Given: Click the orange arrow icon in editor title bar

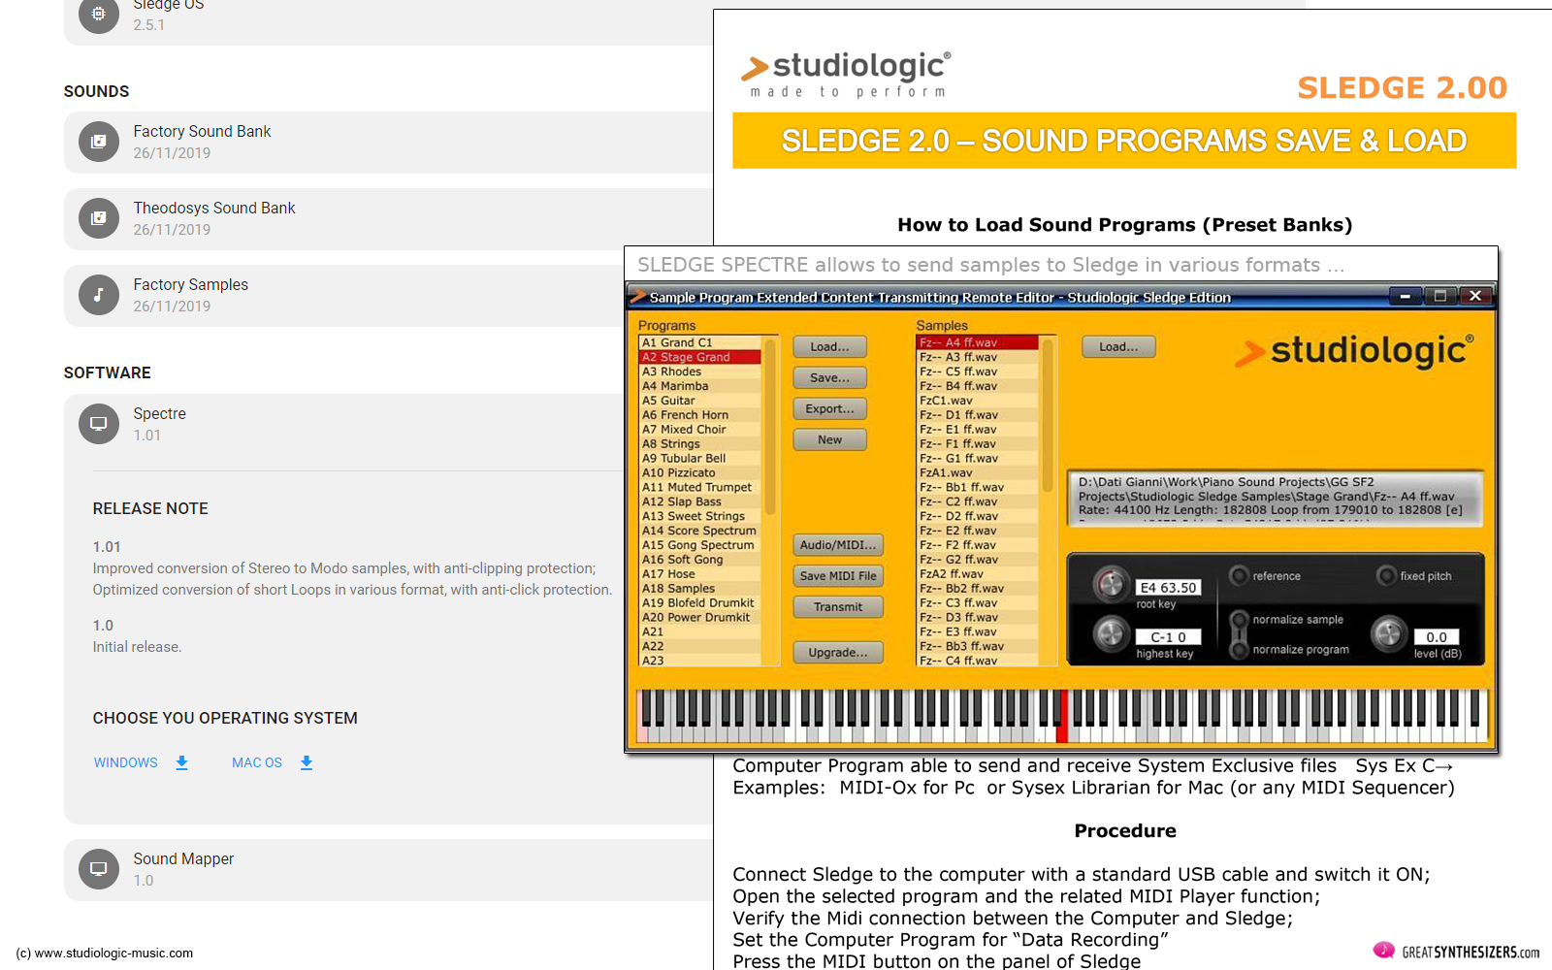Looking at the screenshot, I should pyautogui.click(x=638, y=297).
